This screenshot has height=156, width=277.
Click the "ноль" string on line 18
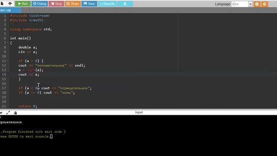(67, 93)
